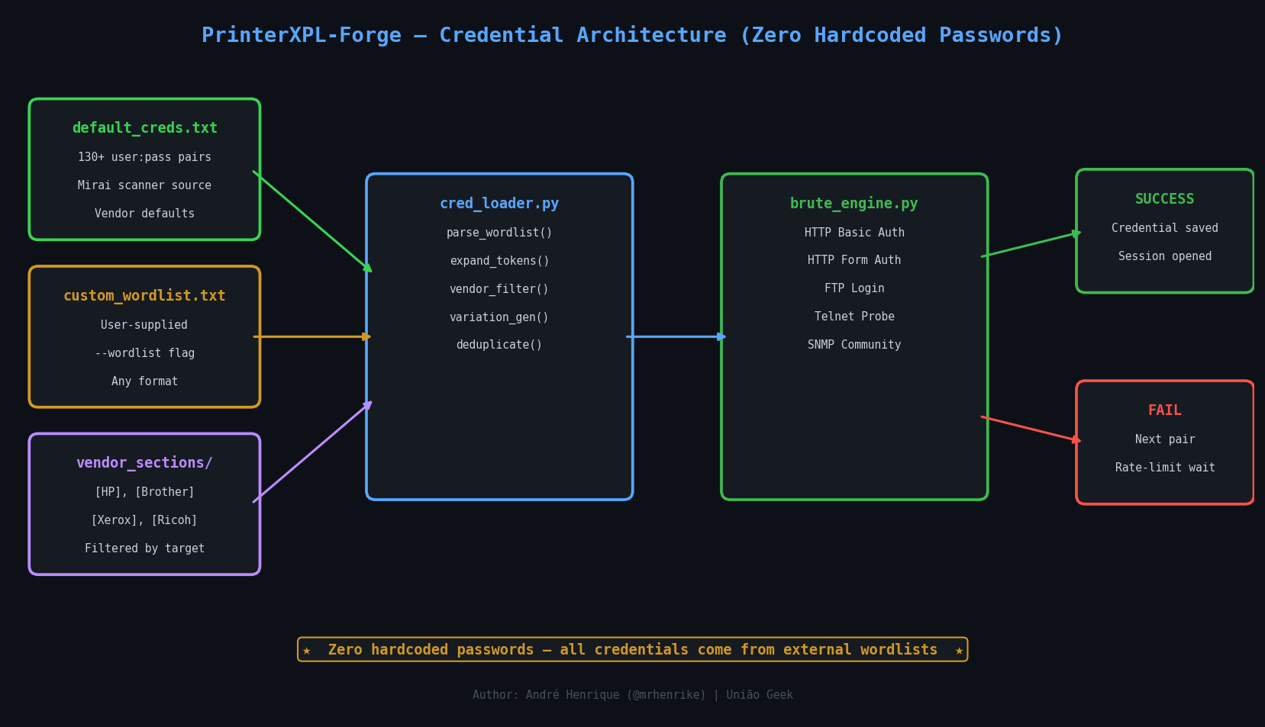
Task: Select the 'Session opened' text
Action: click(1165, 256)
